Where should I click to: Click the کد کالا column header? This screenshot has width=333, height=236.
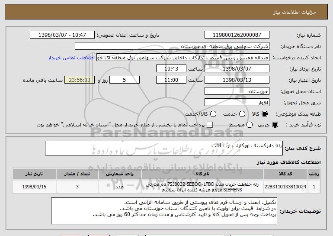coord(285,174)
